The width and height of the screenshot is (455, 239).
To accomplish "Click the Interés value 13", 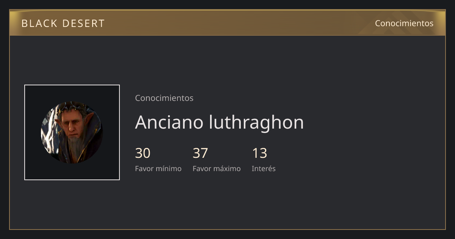I will (260, 153).
